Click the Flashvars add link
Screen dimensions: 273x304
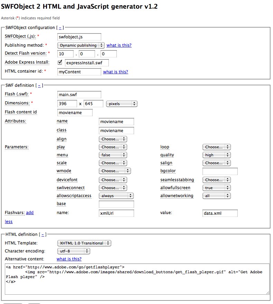tap(30, 212)
